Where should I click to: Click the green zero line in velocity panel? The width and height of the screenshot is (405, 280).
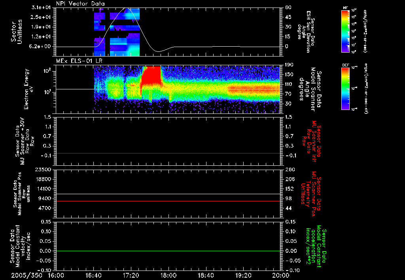(168, 251)
